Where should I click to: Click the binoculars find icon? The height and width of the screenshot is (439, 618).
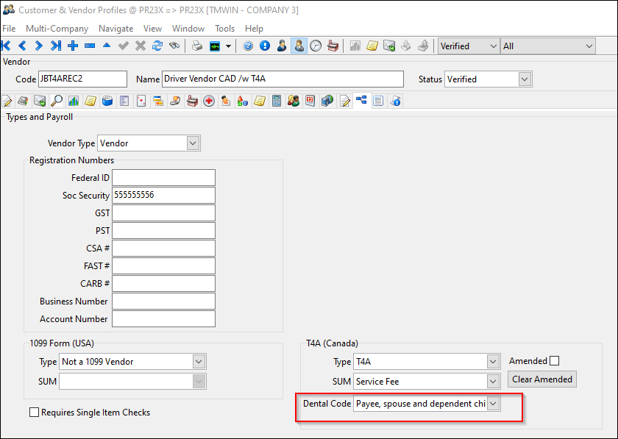pyautogui.click(x=174, y=46)
